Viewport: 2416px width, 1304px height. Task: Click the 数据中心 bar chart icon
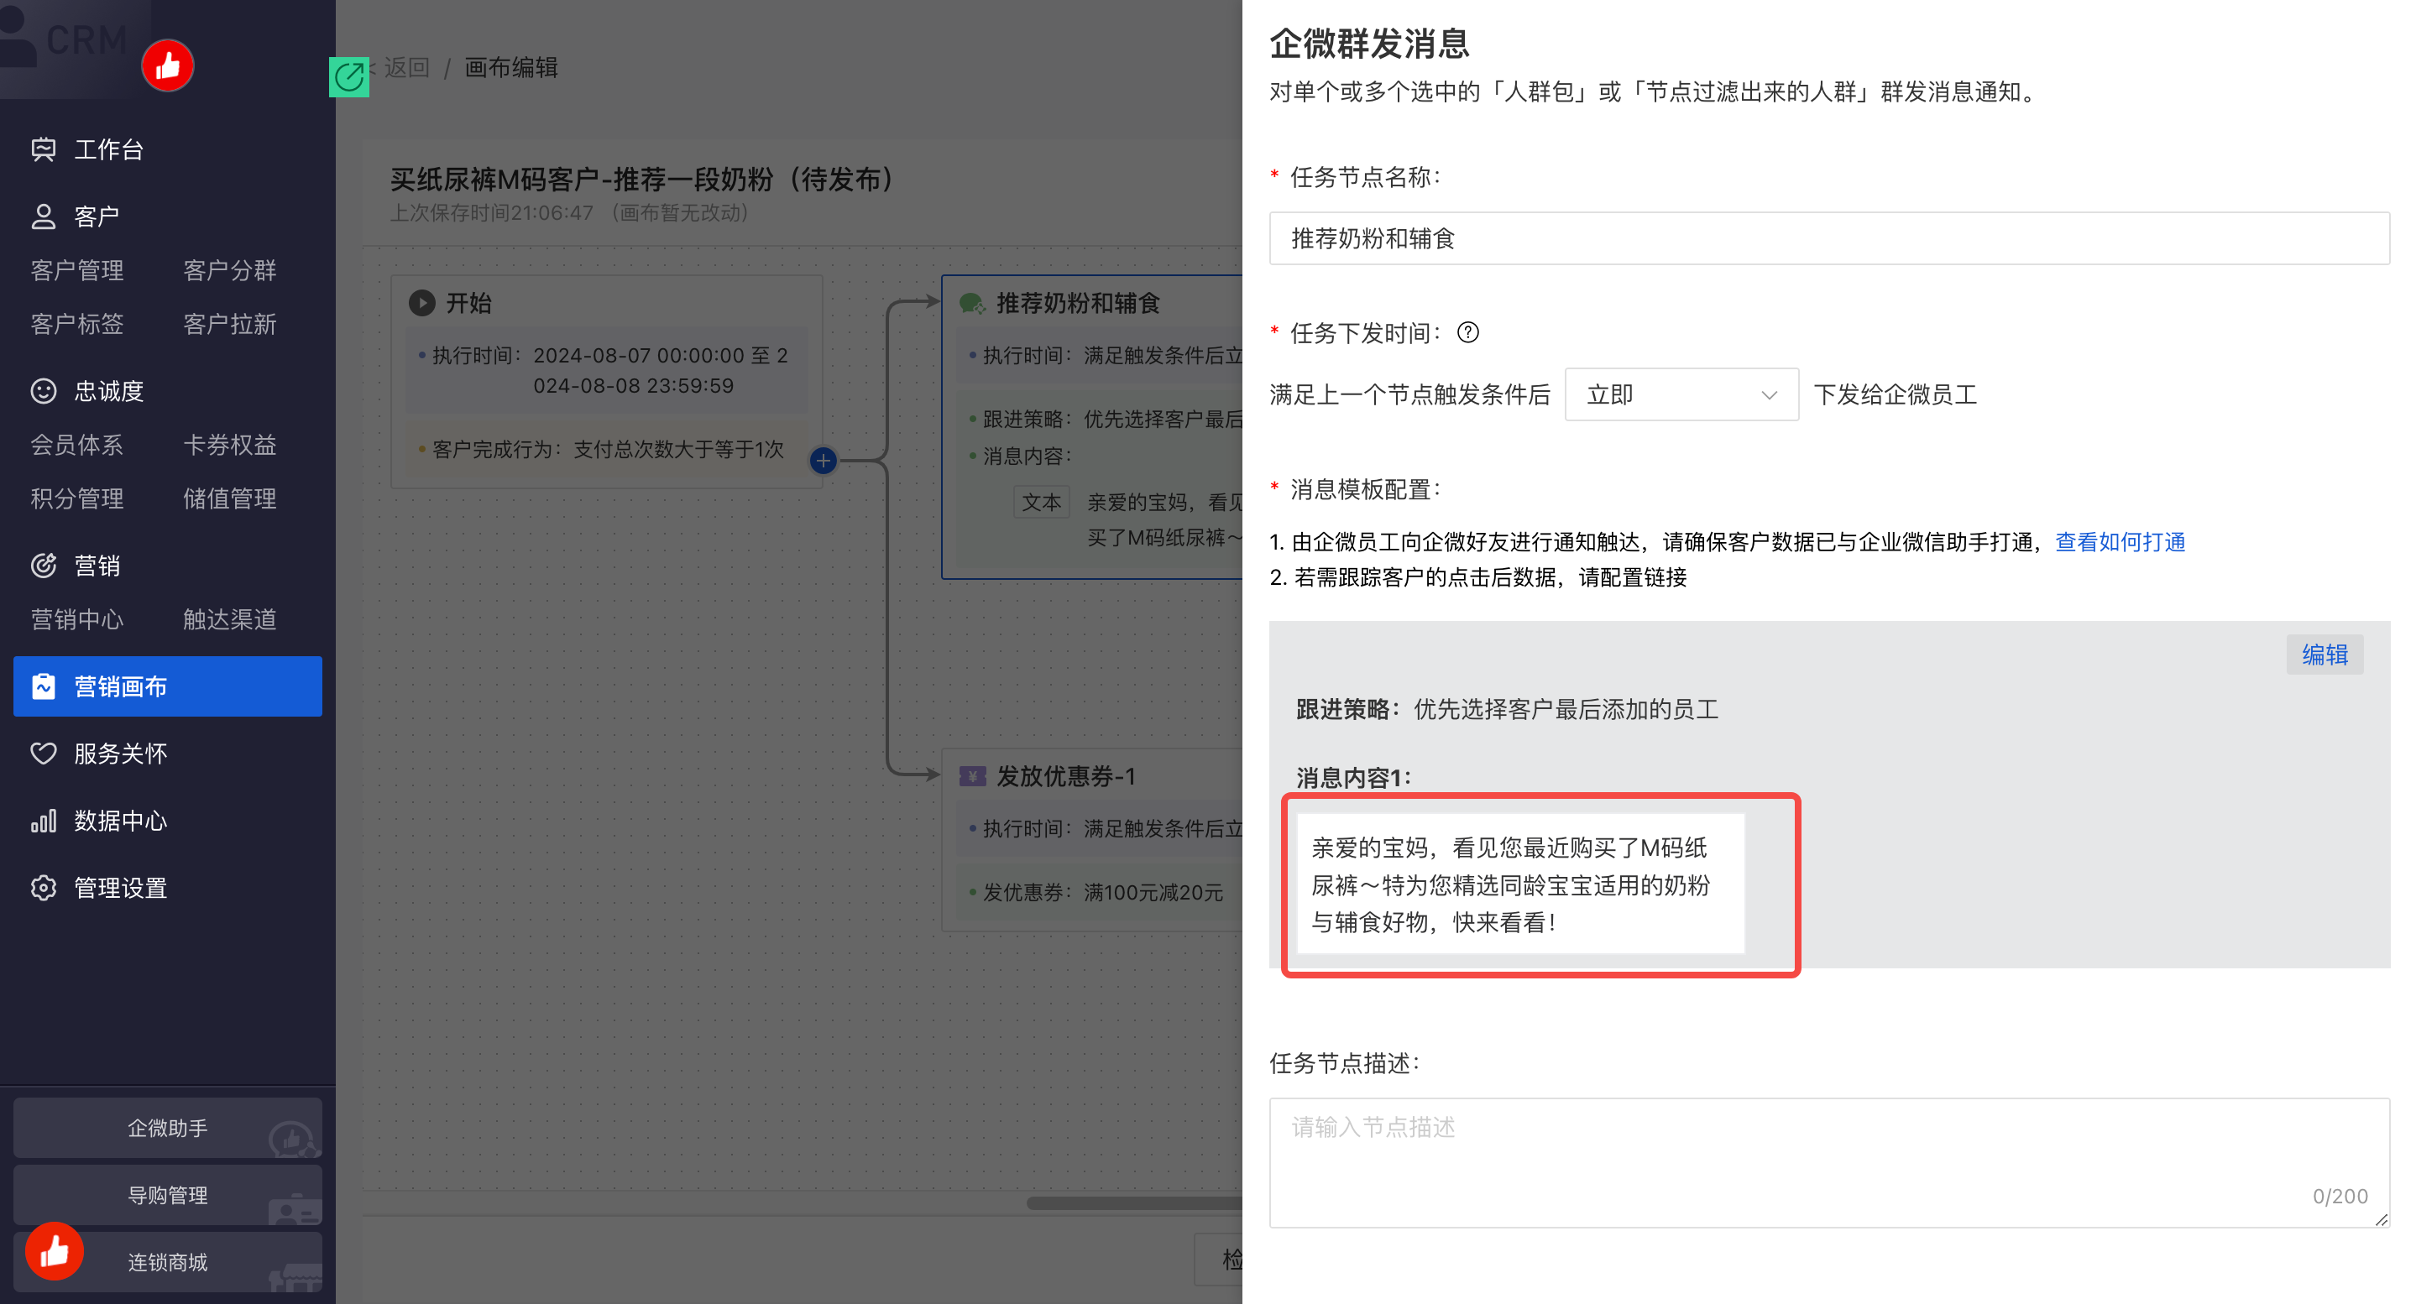43,822
